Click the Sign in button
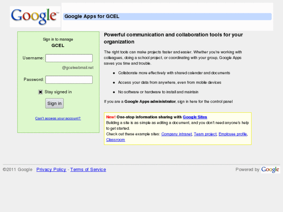283x212 pixels. (x=54, y=103)
